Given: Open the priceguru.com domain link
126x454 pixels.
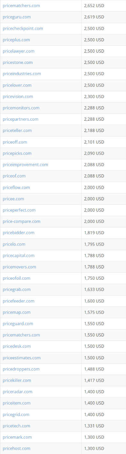Looking at the screenshot, I should (17, 17).
